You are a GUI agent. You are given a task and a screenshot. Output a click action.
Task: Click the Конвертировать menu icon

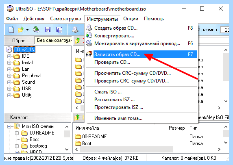(x=89, y=35)
